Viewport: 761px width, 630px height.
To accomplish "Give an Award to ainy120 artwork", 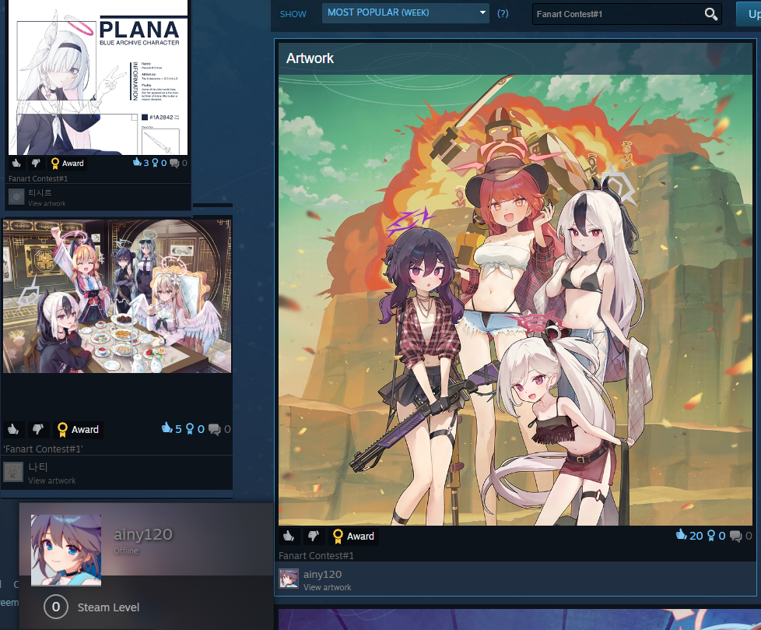I will (x=353, y=537).
